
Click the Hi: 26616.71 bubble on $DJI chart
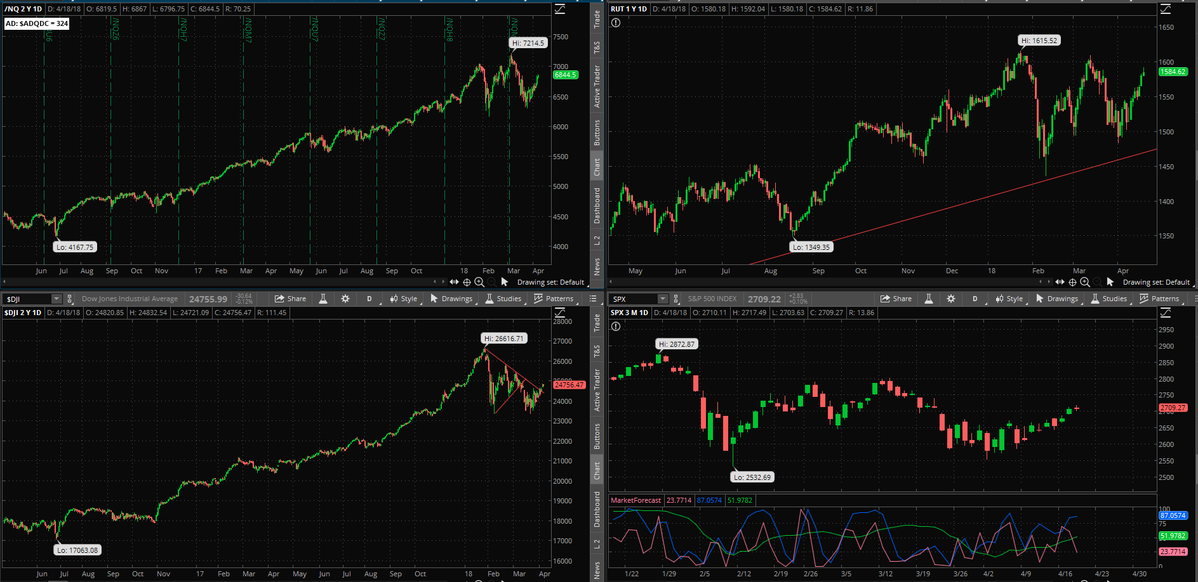504,339
